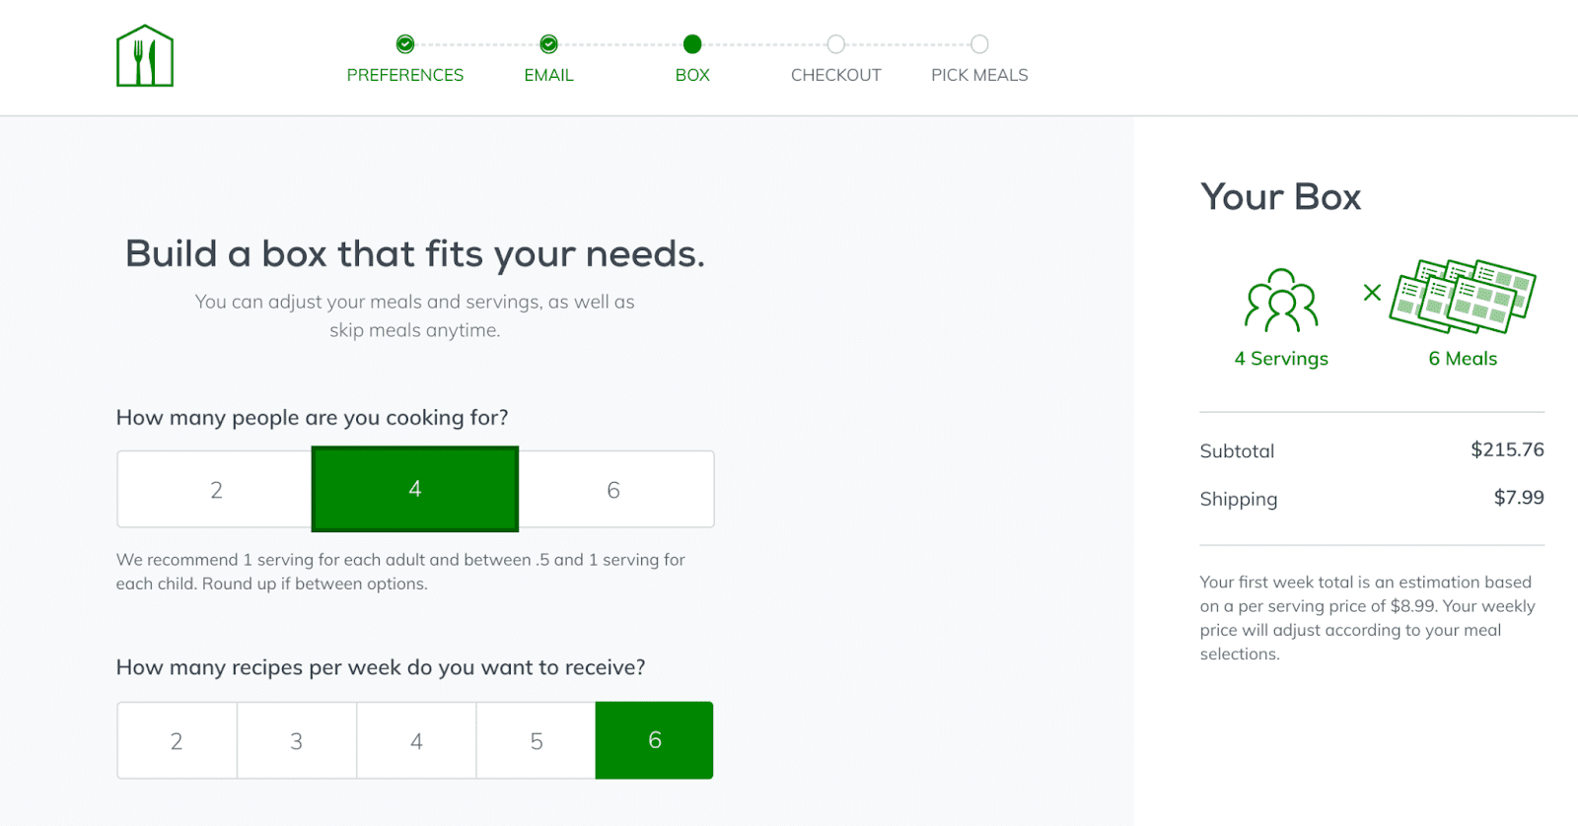Image resolution: width=1578 pixels, height=826 pixels.
Task: Click the 'Your Box' heading
Action: [x=1280, y=197]
